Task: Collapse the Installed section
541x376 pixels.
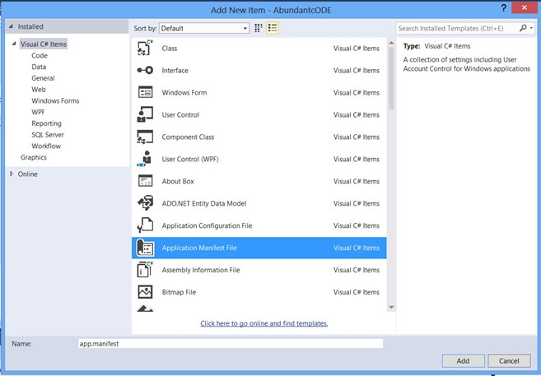Action: coord(11,26)
